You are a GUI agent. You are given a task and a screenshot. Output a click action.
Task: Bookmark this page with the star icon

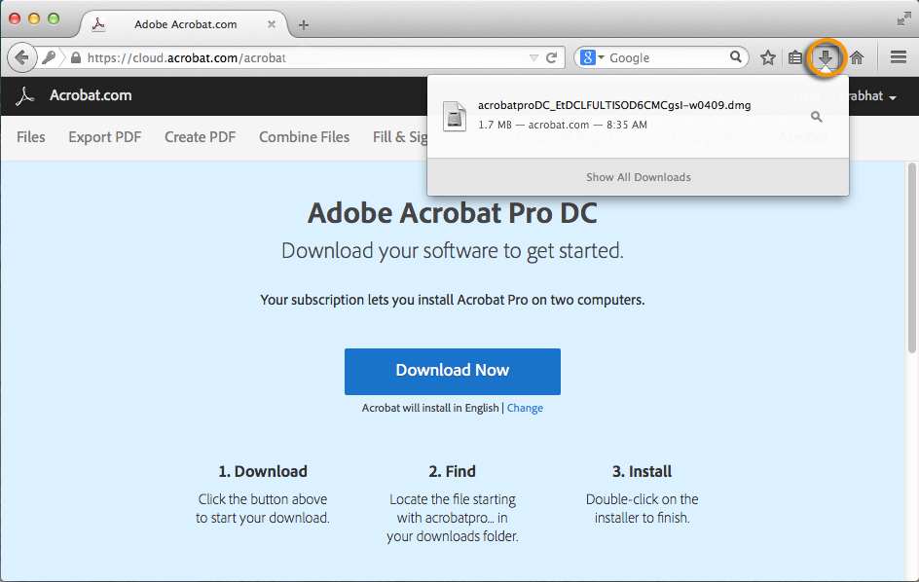pos(768,57)
